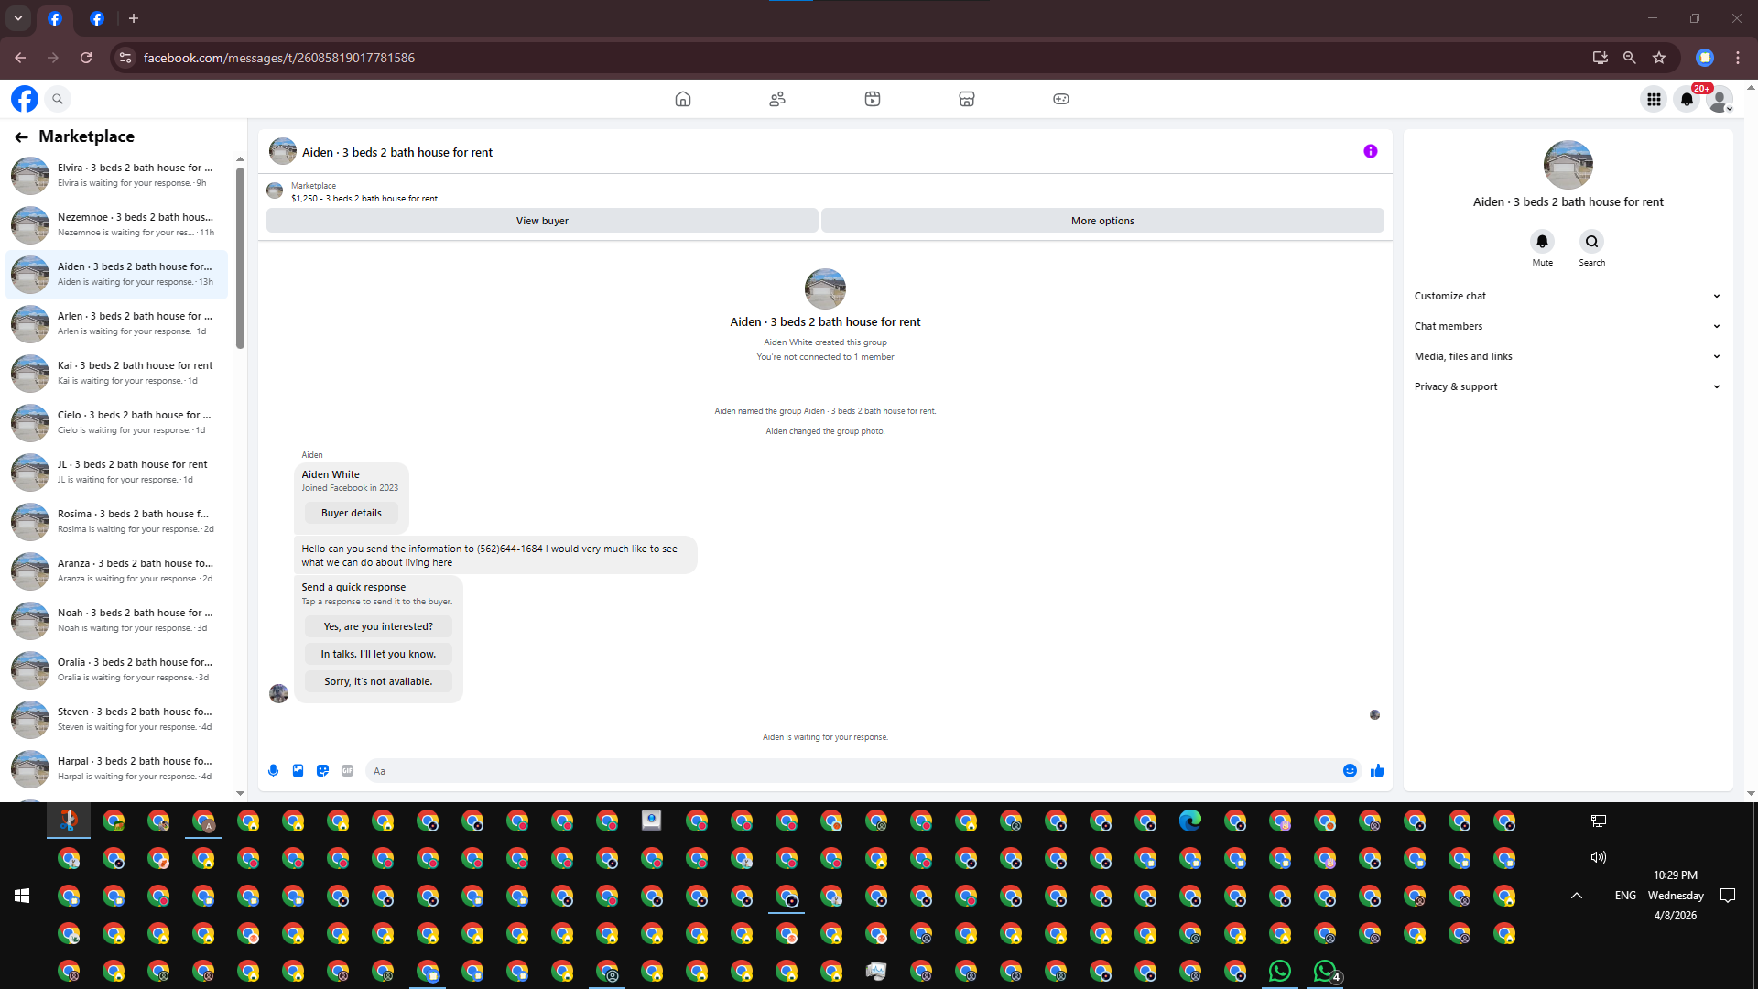This screenshot has width=1758, height=989.
Task: Click the conversation list scrollbar
Action: [x=240, y=258]
